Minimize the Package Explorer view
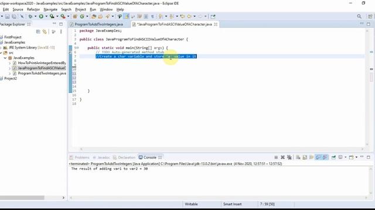This screenshot has width=375, height=210. [54, 24]
